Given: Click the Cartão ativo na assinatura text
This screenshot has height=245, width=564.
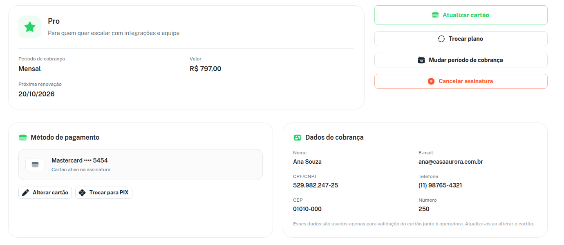Looking at the screenshot, I should [81, 169].
